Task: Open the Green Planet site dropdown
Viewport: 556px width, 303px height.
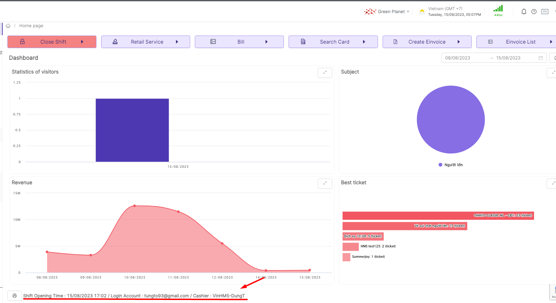Action: pos(387,12)
